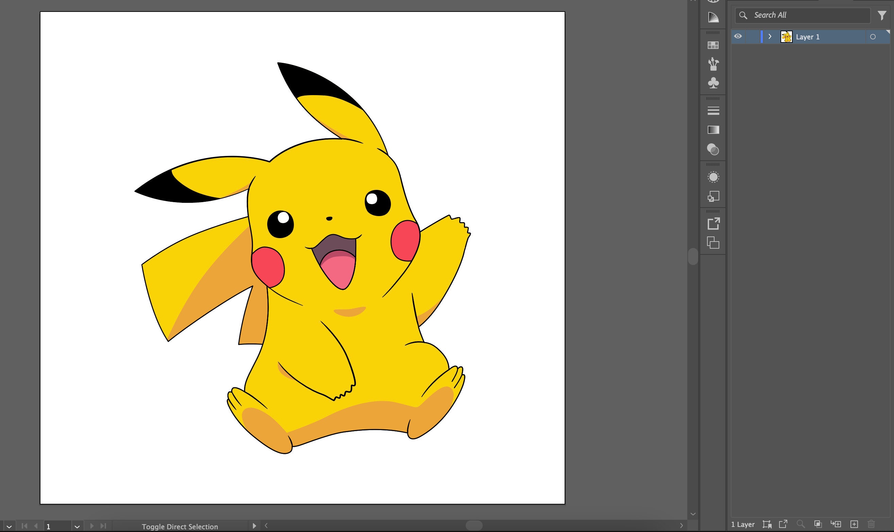Screen dimensions: 894x532
Task: Hide Layer 1 using its eye toggle
Action: pyautogui.click(x=738, y=37)
